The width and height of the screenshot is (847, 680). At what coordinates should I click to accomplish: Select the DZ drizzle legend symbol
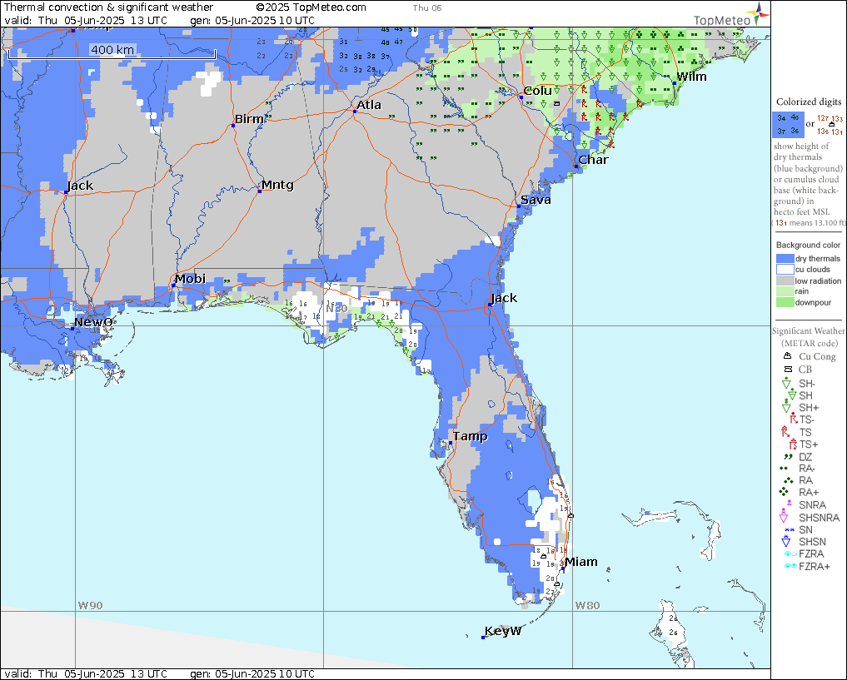click(x=788, y=457)
